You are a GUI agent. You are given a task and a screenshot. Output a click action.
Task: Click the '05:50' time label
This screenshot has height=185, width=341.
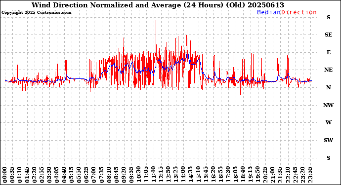tap(79, 175)
